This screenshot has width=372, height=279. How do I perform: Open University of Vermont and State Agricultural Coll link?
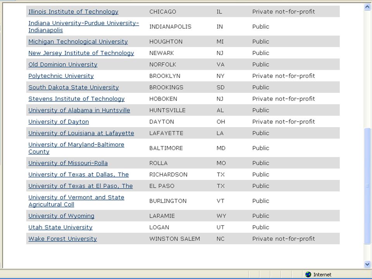pyautogui.click(x=76, y=201)
